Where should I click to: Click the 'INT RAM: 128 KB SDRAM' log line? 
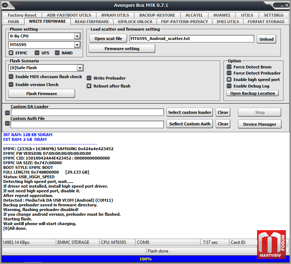point(28,135)
